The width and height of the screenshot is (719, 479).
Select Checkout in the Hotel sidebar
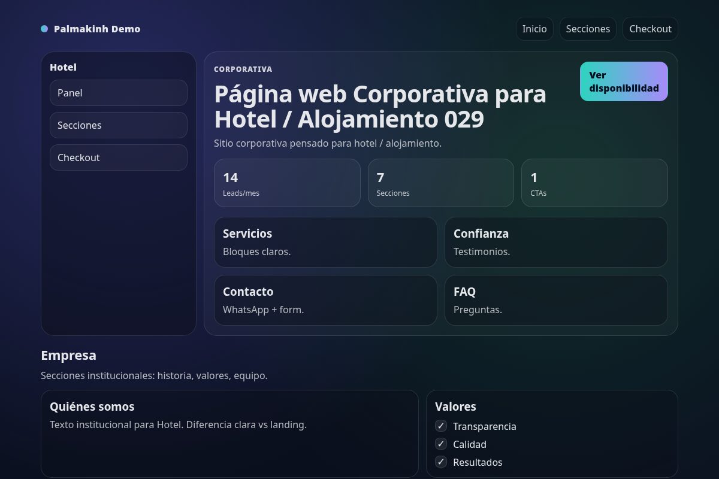point(118,157)
